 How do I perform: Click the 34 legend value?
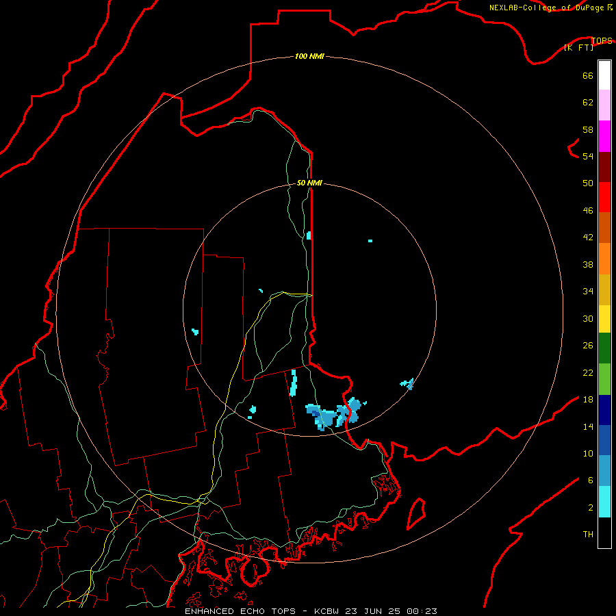pos(588,291)
